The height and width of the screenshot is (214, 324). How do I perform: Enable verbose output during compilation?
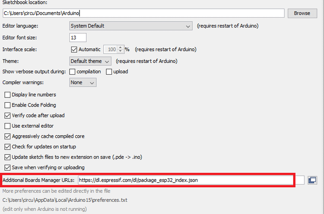[73, 71]
